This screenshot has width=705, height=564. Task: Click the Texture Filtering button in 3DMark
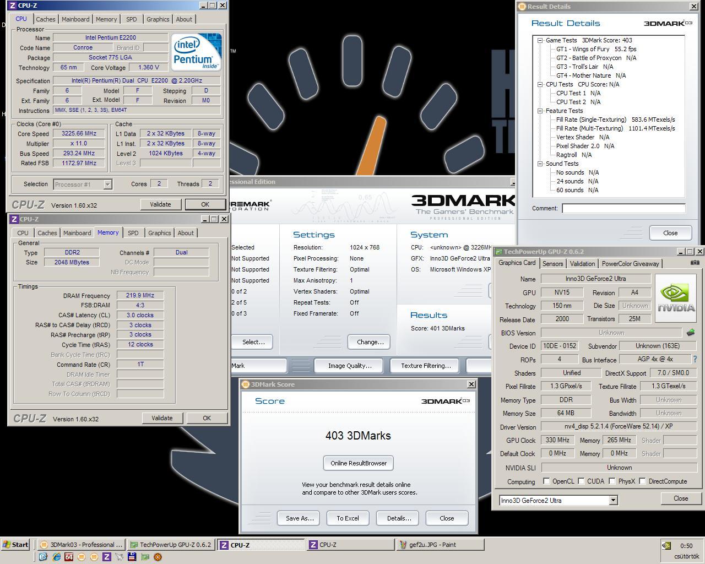click(x=426, y=366)
